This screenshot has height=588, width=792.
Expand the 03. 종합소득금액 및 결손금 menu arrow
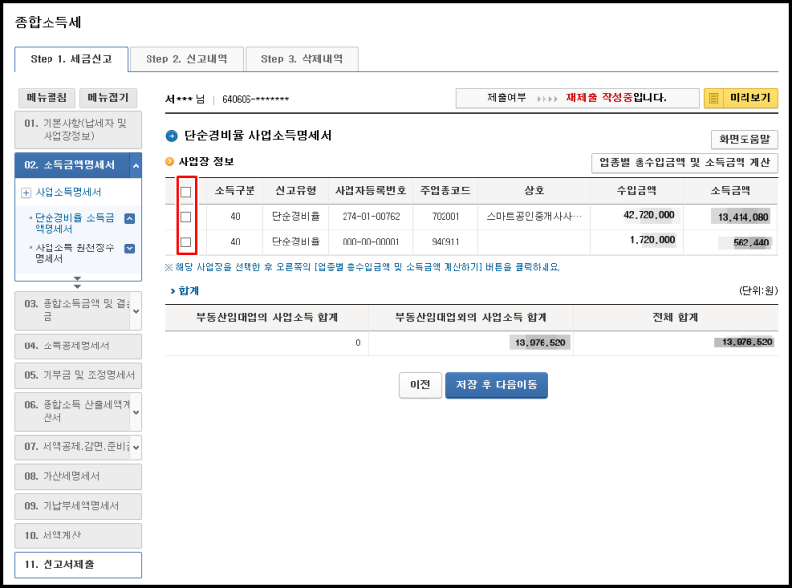(136, 311)
